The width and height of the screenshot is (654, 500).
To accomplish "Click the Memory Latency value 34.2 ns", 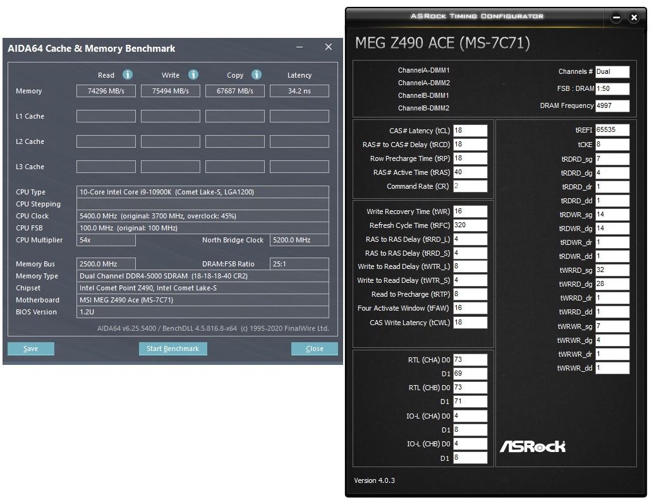I will (x=300, y=91).
